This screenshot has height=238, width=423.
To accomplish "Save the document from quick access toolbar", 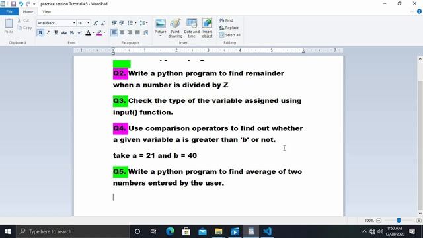I will tap(13, 4).
